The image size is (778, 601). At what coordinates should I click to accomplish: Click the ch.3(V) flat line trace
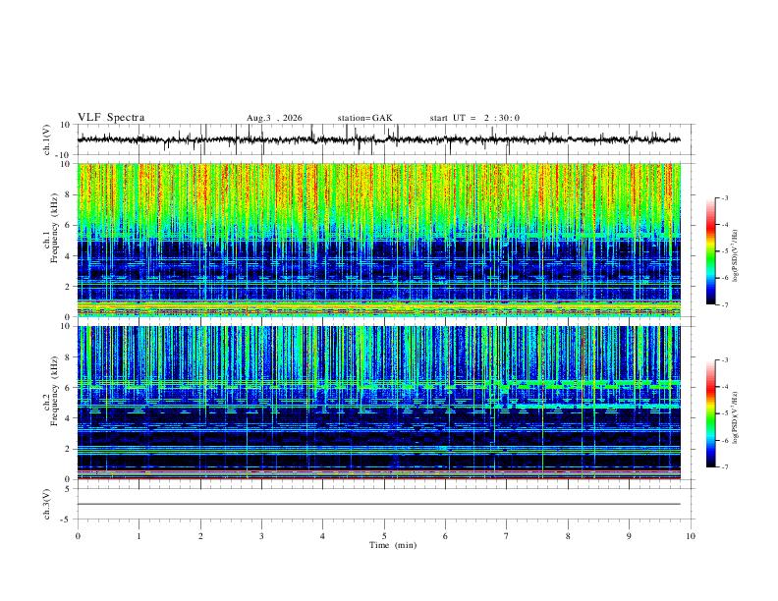tap(379, 504)
